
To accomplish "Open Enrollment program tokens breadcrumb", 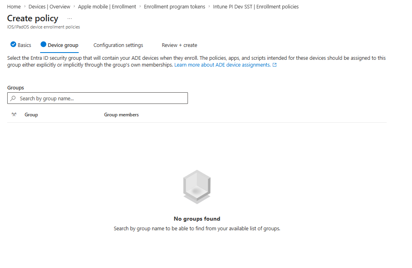I will coord(174,6).
